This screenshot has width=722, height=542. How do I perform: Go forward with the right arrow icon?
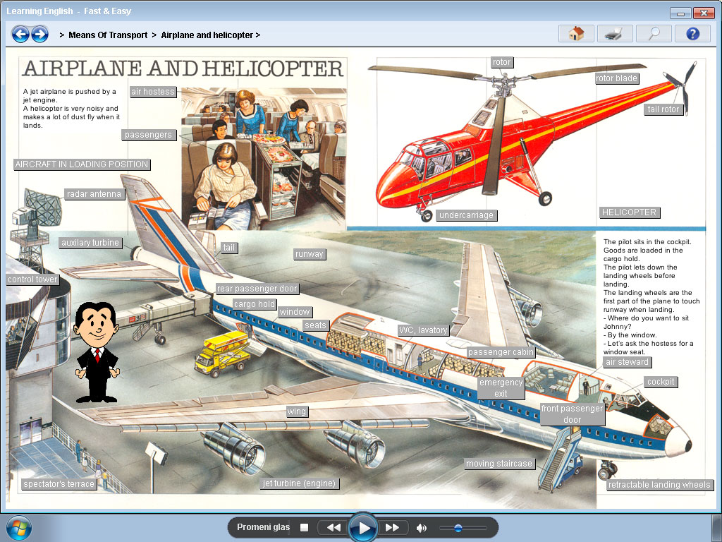click(39, 34)
